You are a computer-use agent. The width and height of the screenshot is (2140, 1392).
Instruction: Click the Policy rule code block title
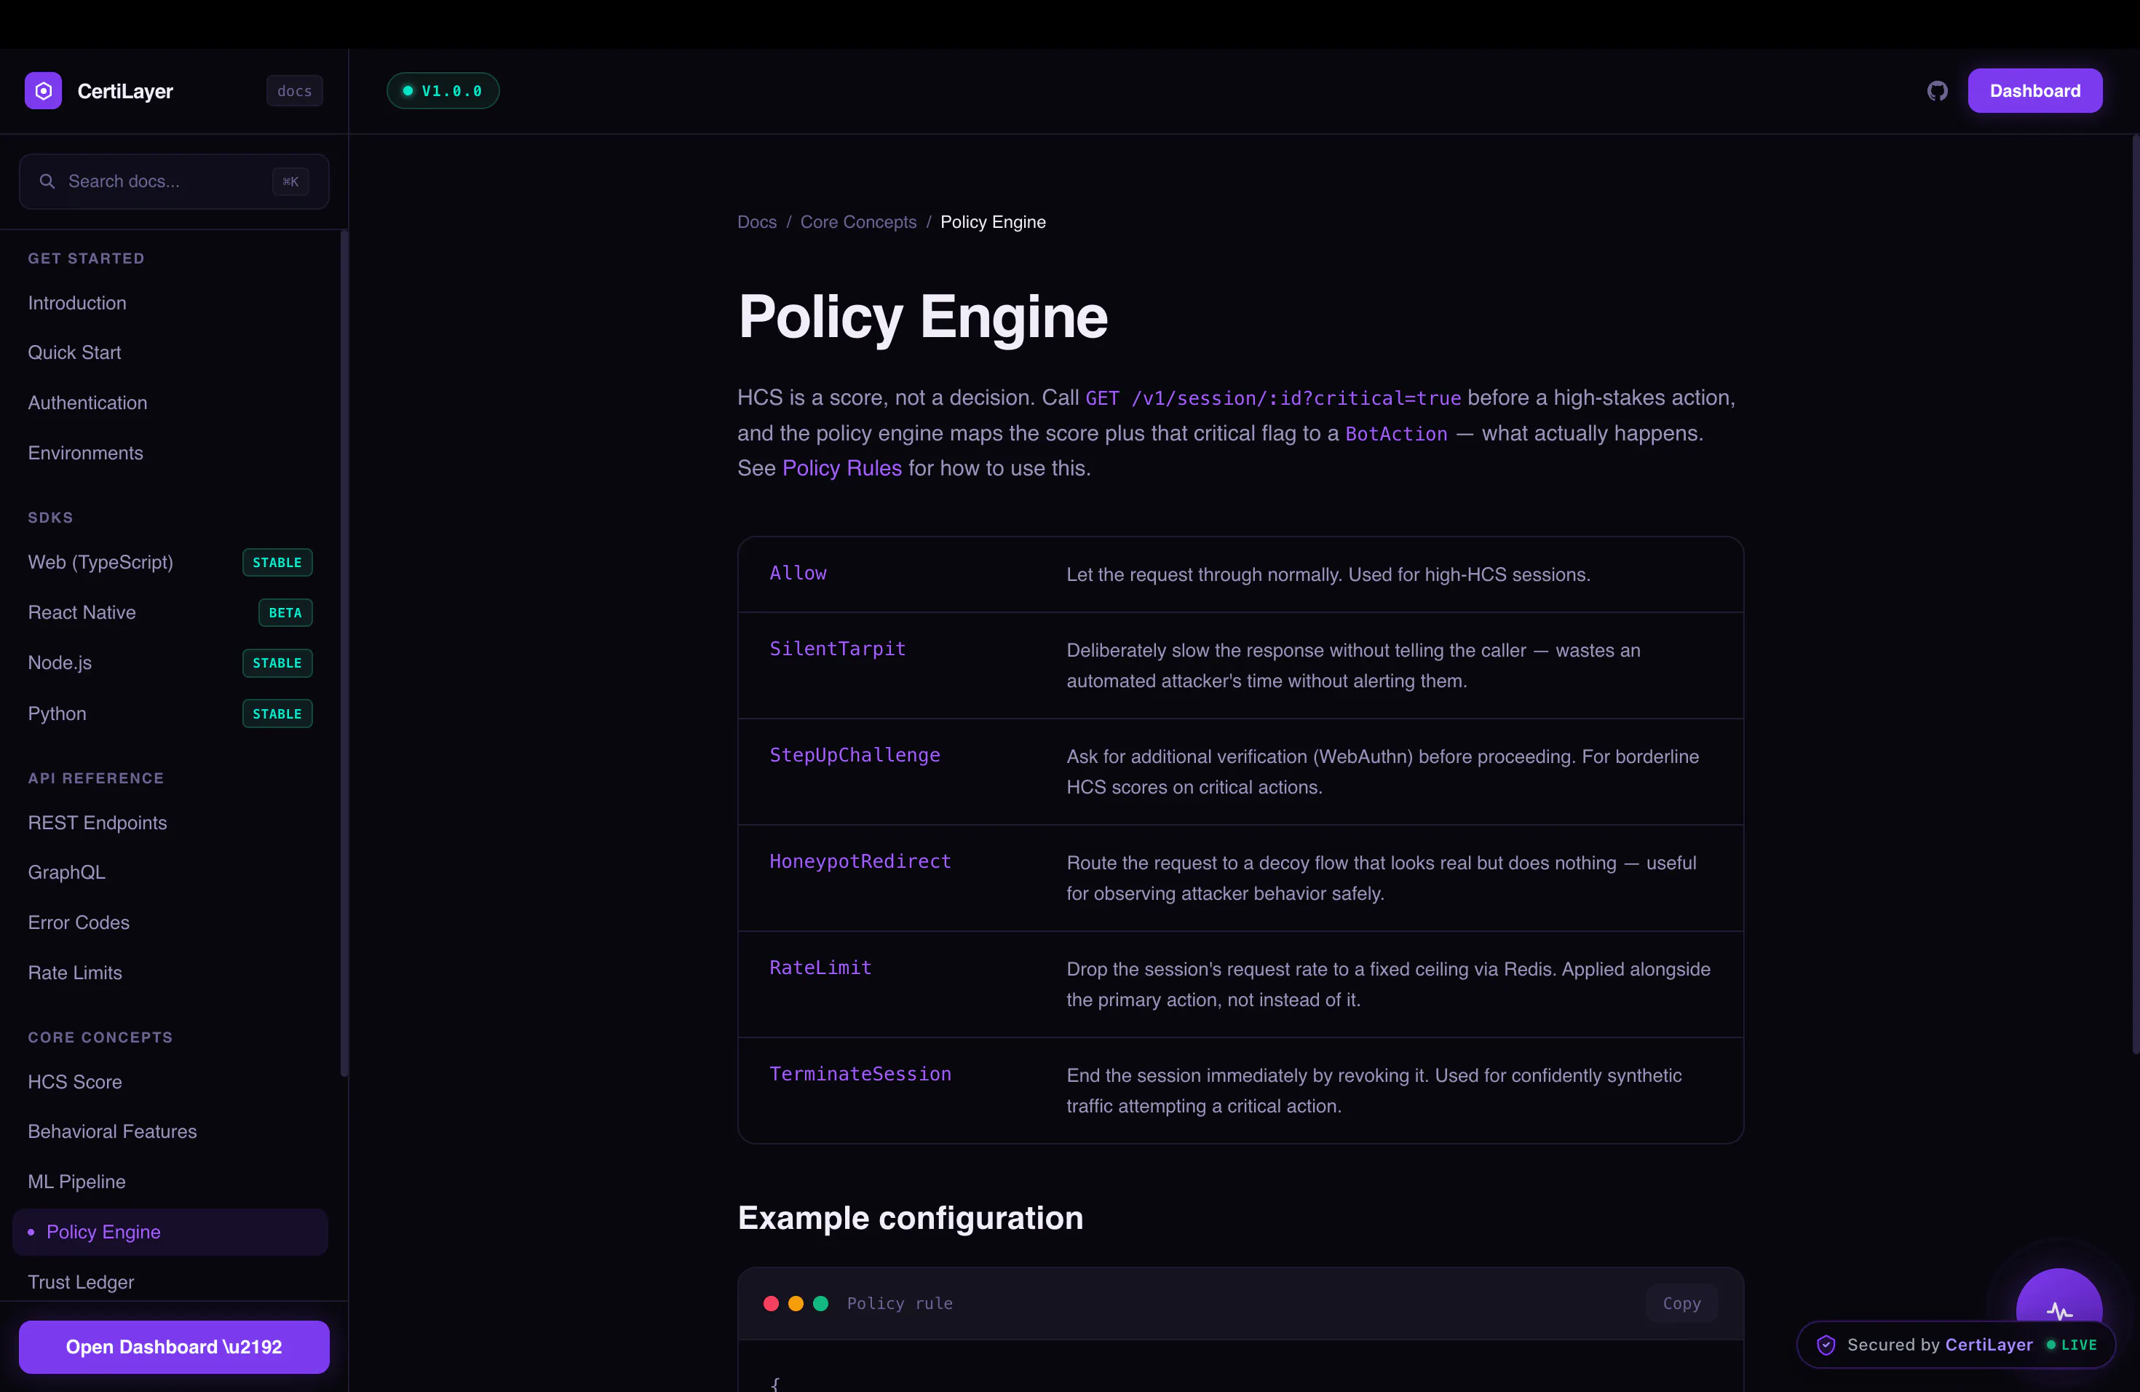(899, 1304)
